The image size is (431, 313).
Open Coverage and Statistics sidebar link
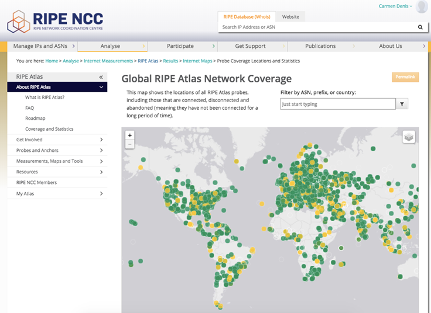pos(49,129)
